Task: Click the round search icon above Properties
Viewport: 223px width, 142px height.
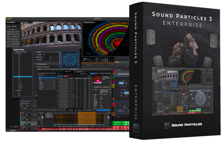Action: (11, 126)
